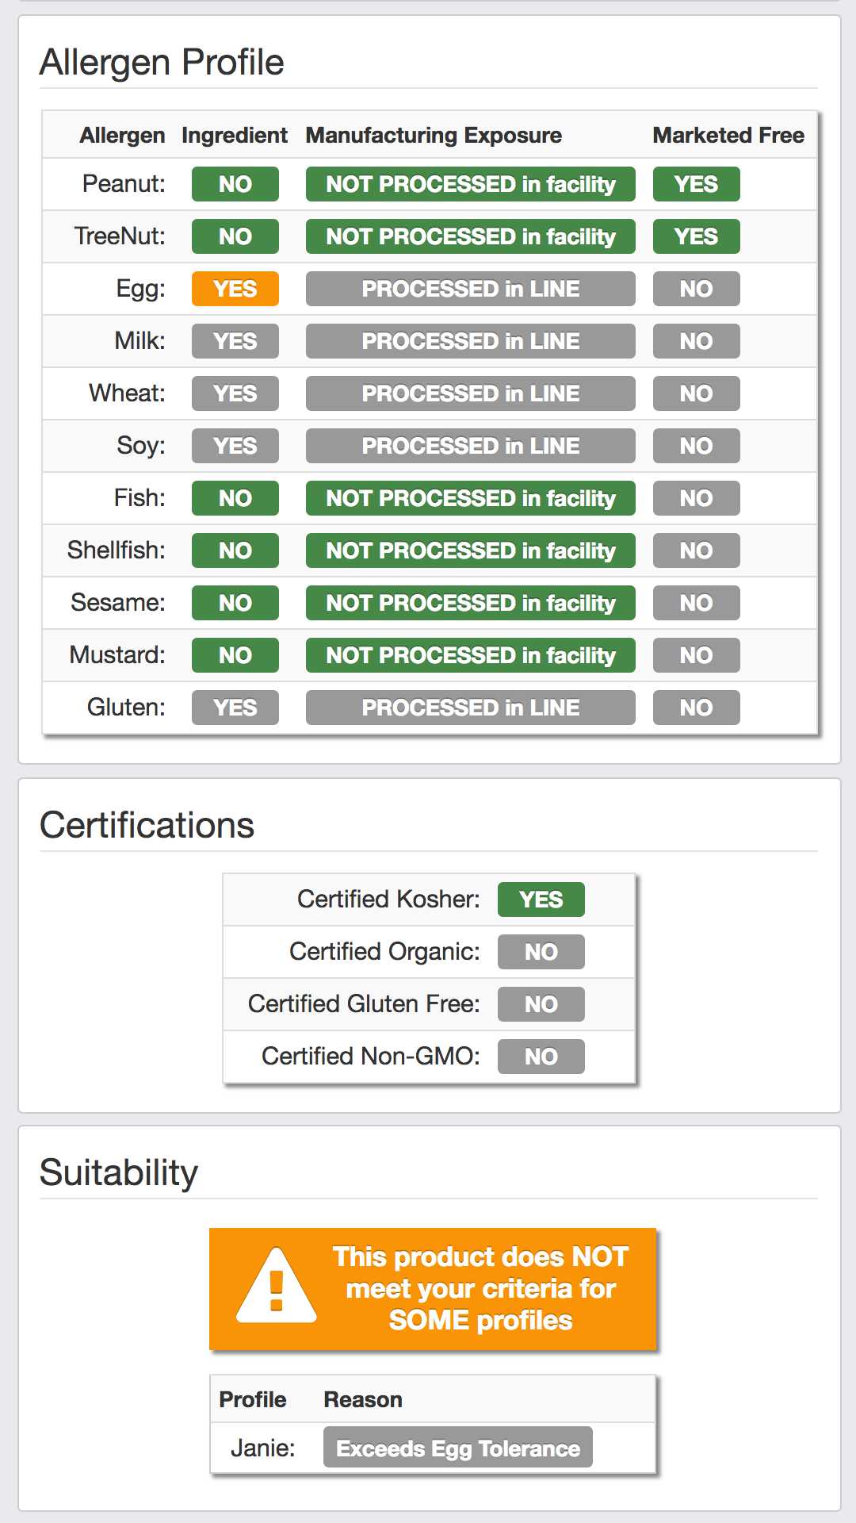The image size is (856, 1523).
Task: Click Milk PROCESSED in LINE badge
Action: [x=471, y=341]
